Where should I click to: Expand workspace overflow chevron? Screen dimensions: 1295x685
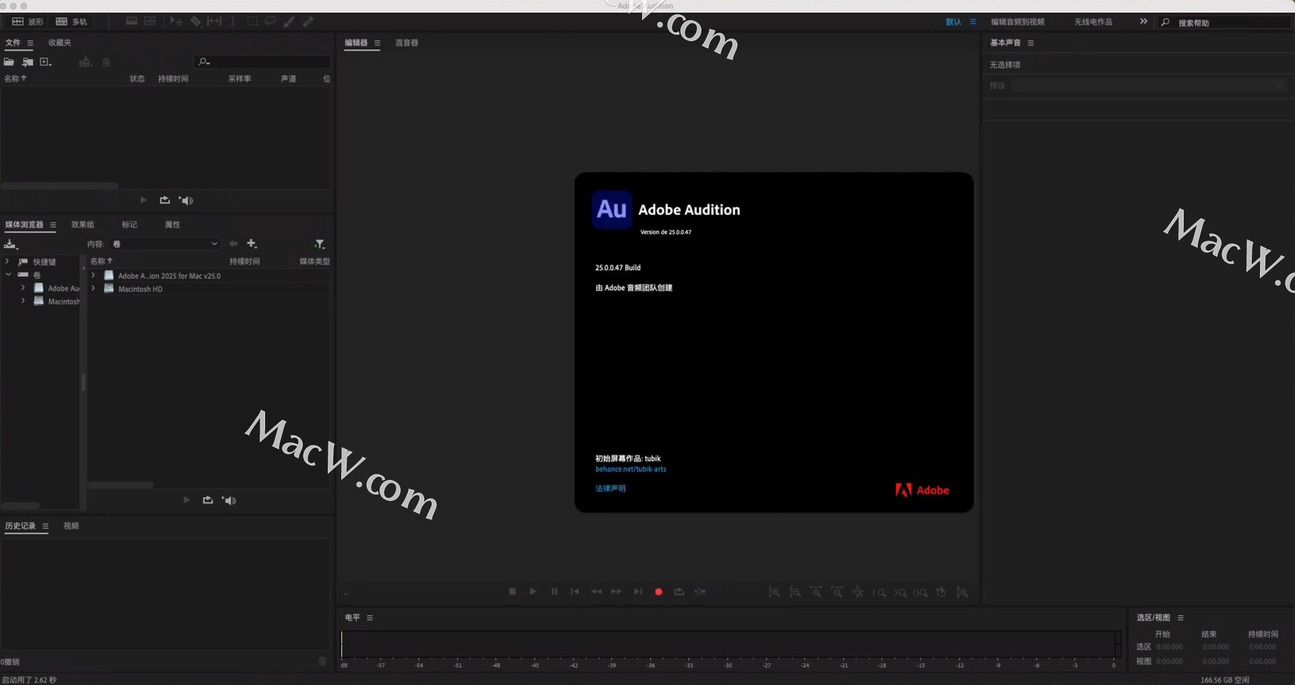(1143, 22)
